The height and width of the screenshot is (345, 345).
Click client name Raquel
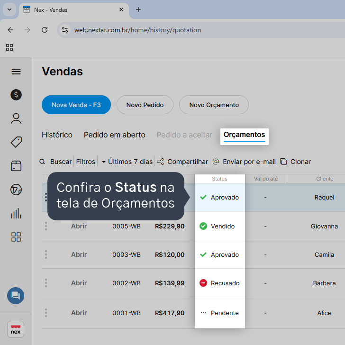[324, 197]
